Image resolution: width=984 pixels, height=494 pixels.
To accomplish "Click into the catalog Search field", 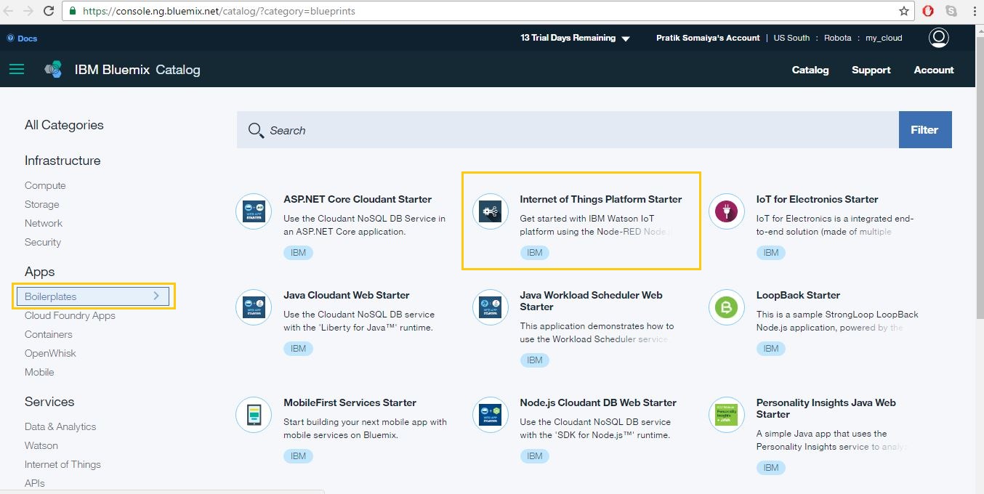I will coord(567,130).
